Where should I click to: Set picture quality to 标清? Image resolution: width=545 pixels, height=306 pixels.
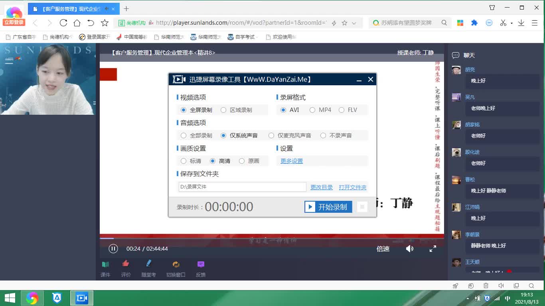(191, 161)
